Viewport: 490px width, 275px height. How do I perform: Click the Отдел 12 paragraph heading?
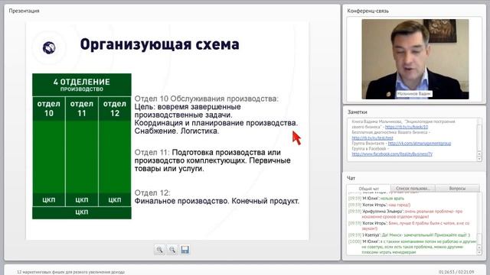click(152, 192)
